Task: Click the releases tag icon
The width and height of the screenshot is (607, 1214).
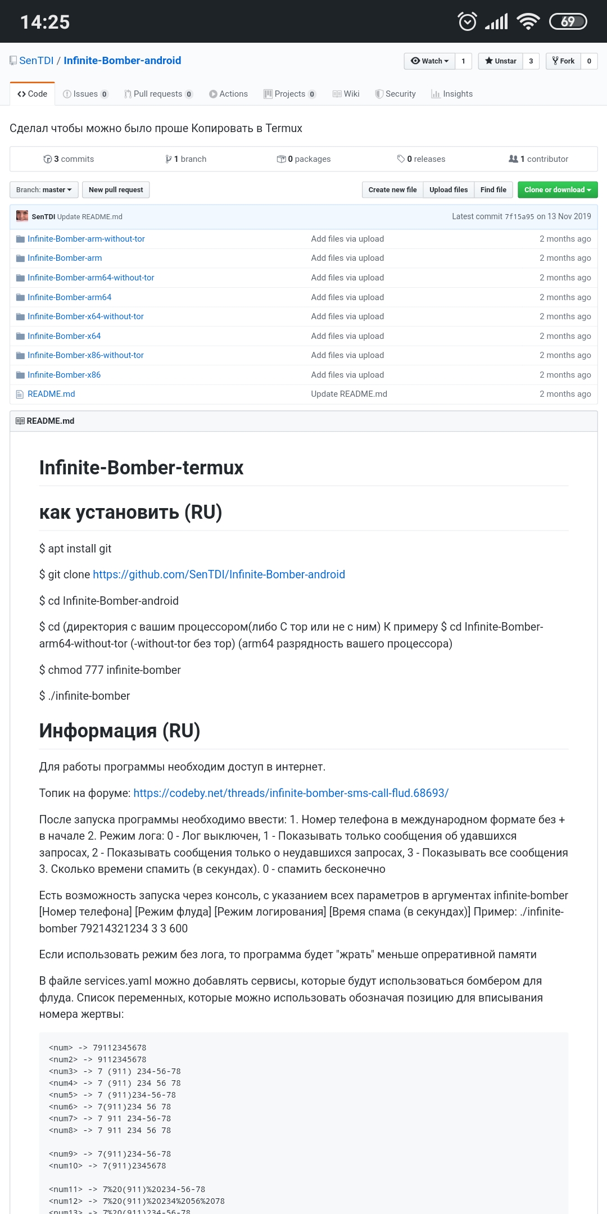Action: pos(401,159)
